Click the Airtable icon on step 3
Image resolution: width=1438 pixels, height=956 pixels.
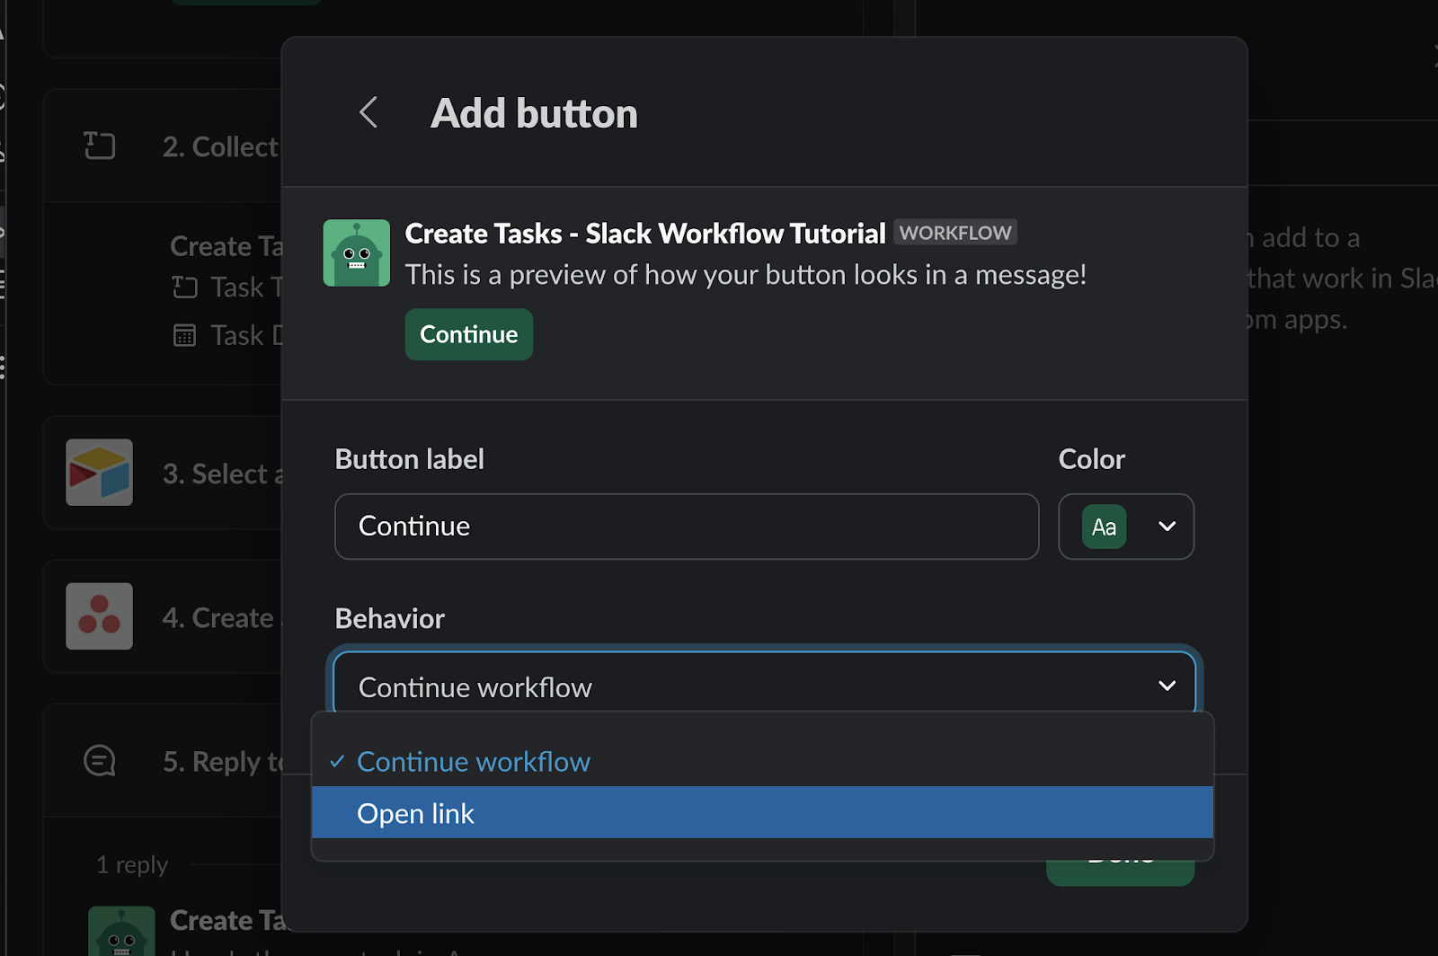[99, 473]
